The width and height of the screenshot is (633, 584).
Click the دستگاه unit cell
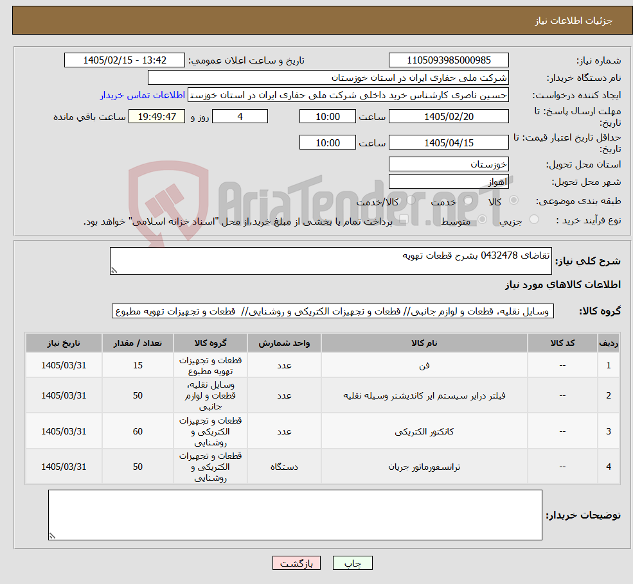(x=284, y=467)
